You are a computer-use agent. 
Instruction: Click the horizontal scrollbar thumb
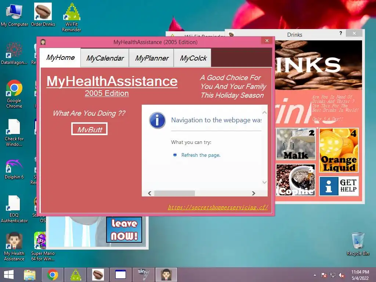click(x=174, y=193)
